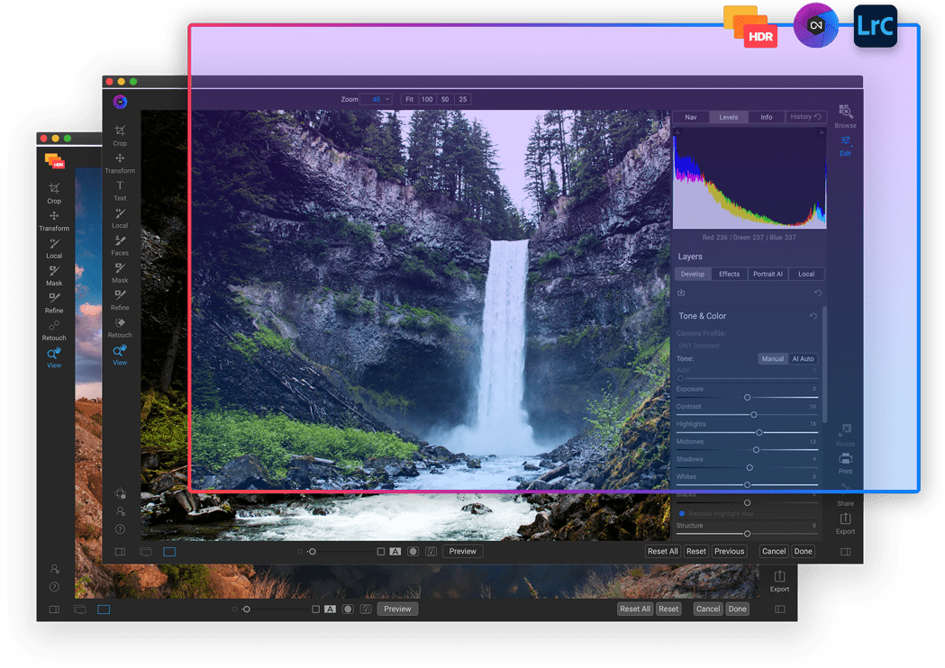945x668 pixels.
Task: Select the Crop tool in front window
Action: click(x=120, y=135)
